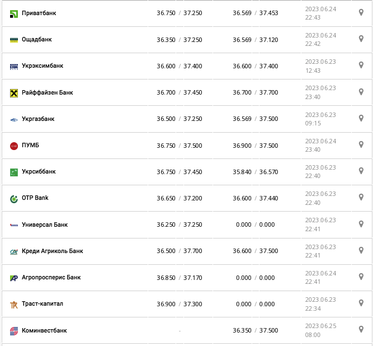Open map pin for Коминвестбанк
This screenshot has width=373, height=346.
tap(361, 330)
